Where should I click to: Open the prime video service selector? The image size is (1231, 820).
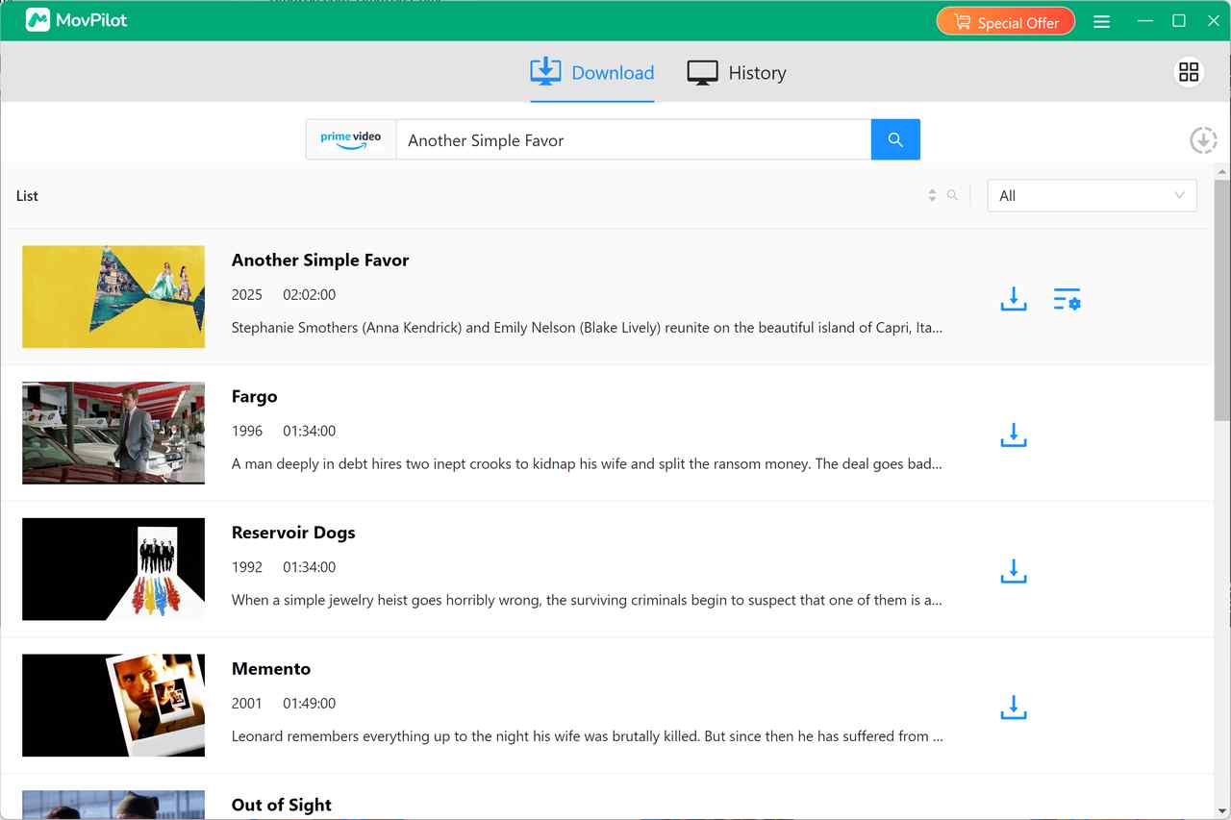pos(350,138)
